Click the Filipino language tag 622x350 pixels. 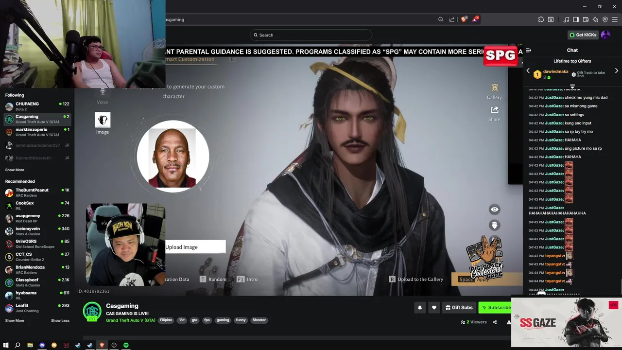click(x=166, y=320)
